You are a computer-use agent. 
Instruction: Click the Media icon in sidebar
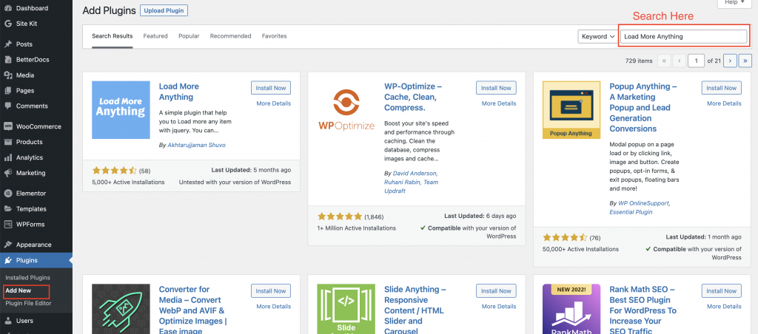pyautogui.click(x=7, y=75)
